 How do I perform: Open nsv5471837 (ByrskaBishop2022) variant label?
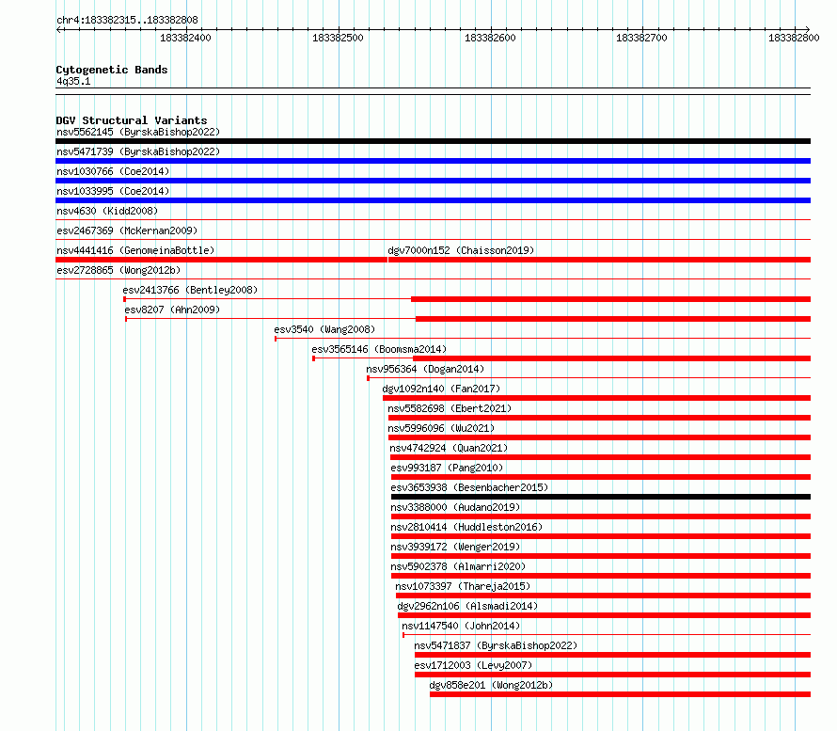click(x=496, y=645)
